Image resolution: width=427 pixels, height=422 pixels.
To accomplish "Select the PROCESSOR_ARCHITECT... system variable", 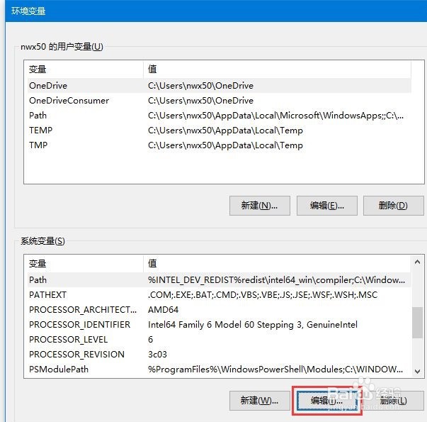I will click(220, 310).
